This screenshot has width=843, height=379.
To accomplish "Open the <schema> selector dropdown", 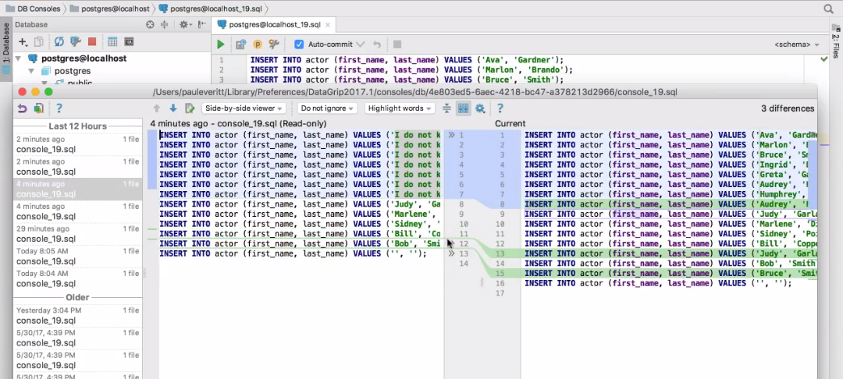I will 797,44.
